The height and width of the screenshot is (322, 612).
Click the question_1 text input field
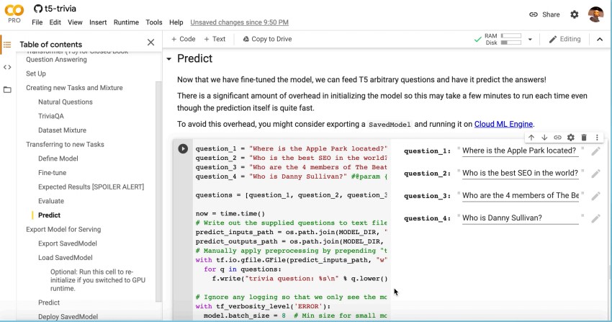coord(520,151)
